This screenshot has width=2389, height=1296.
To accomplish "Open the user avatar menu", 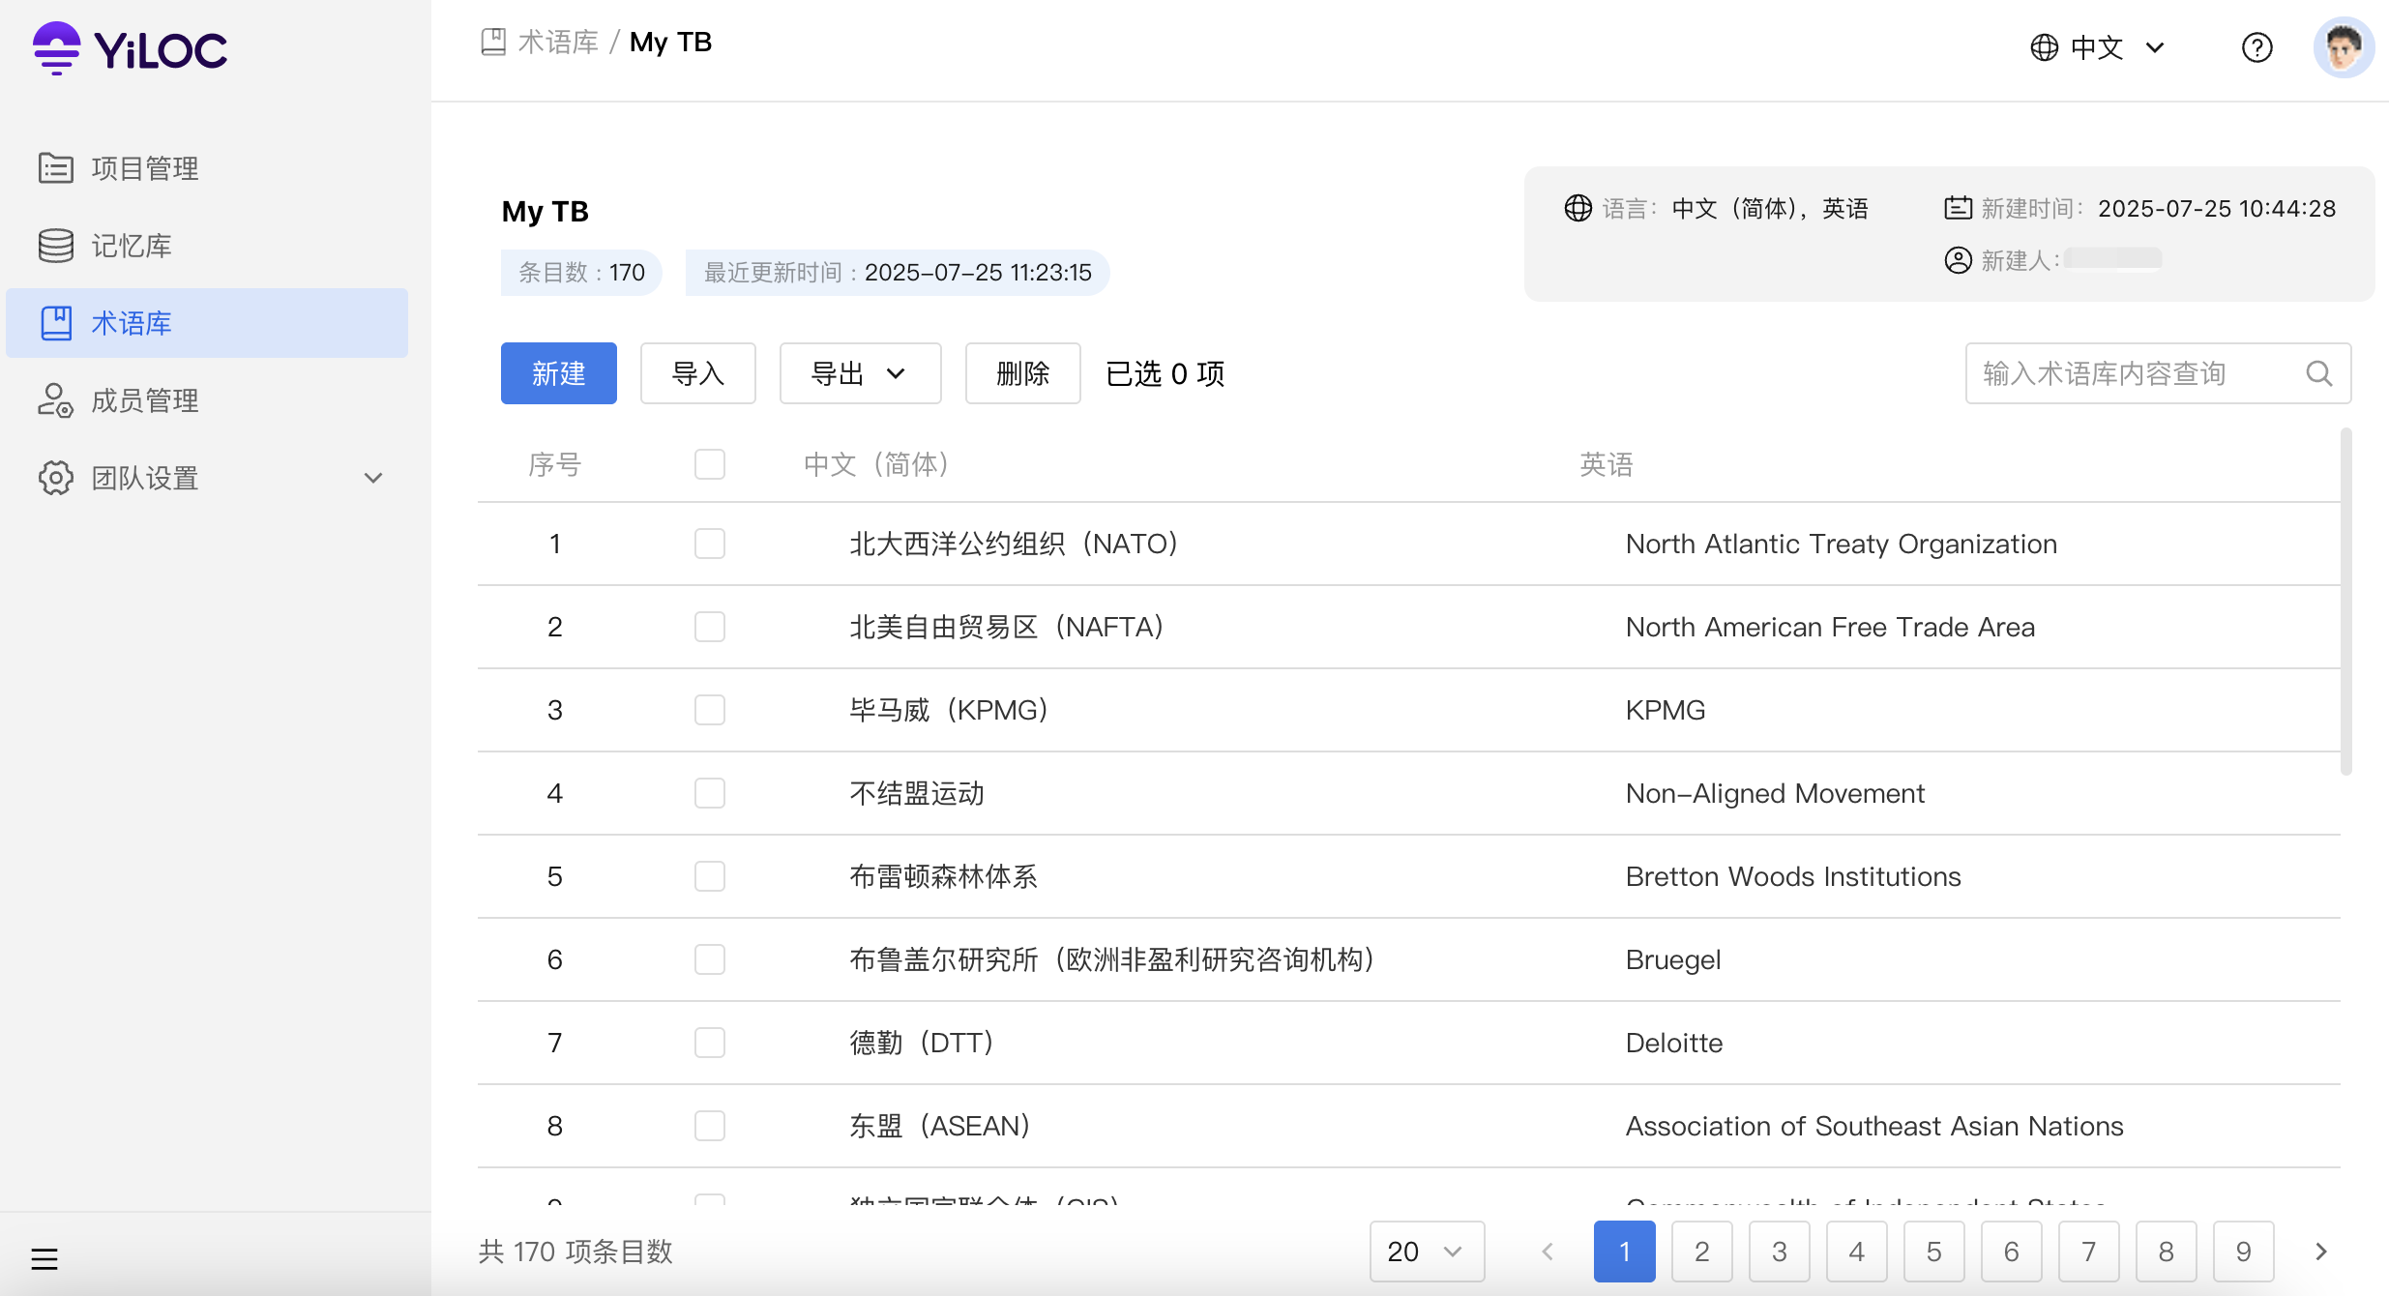I will pyautogui.click(x=2344, y=47).
